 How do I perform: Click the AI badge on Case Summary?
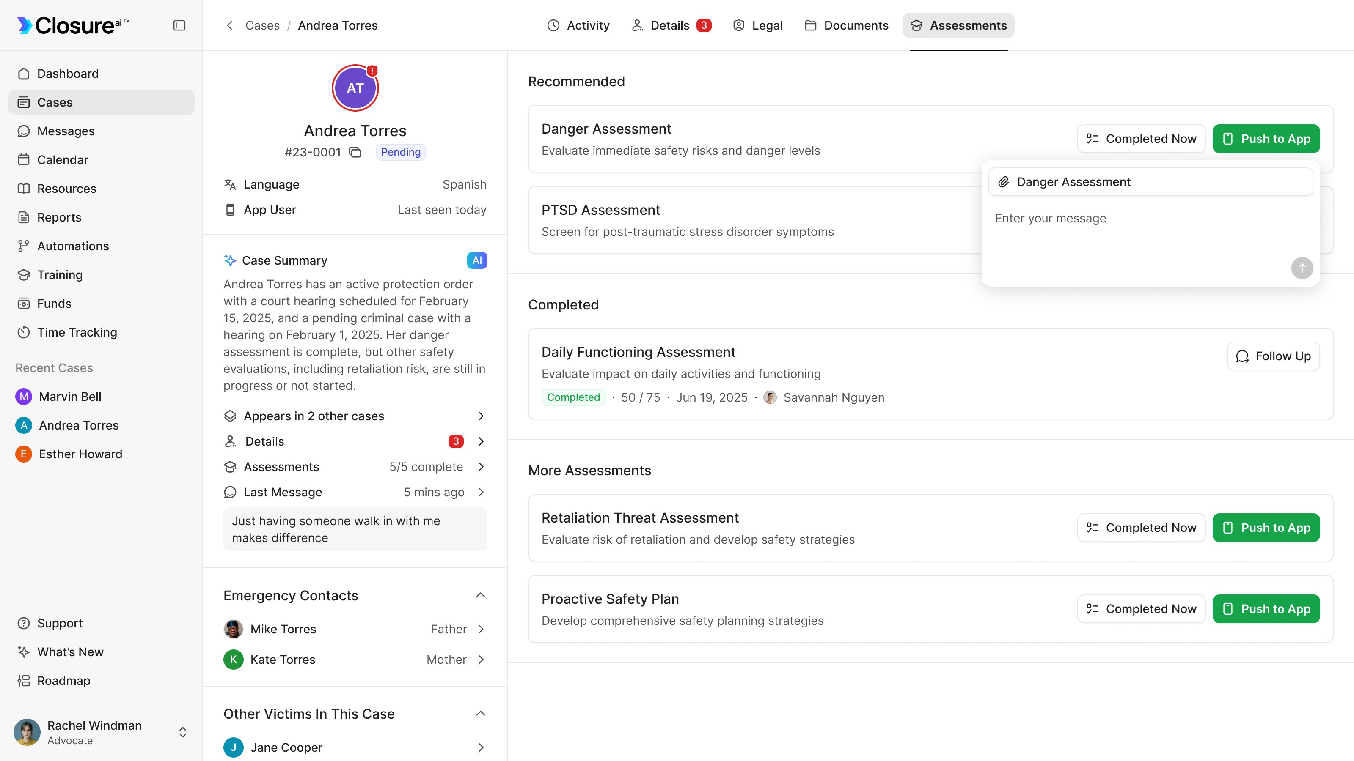476,260
